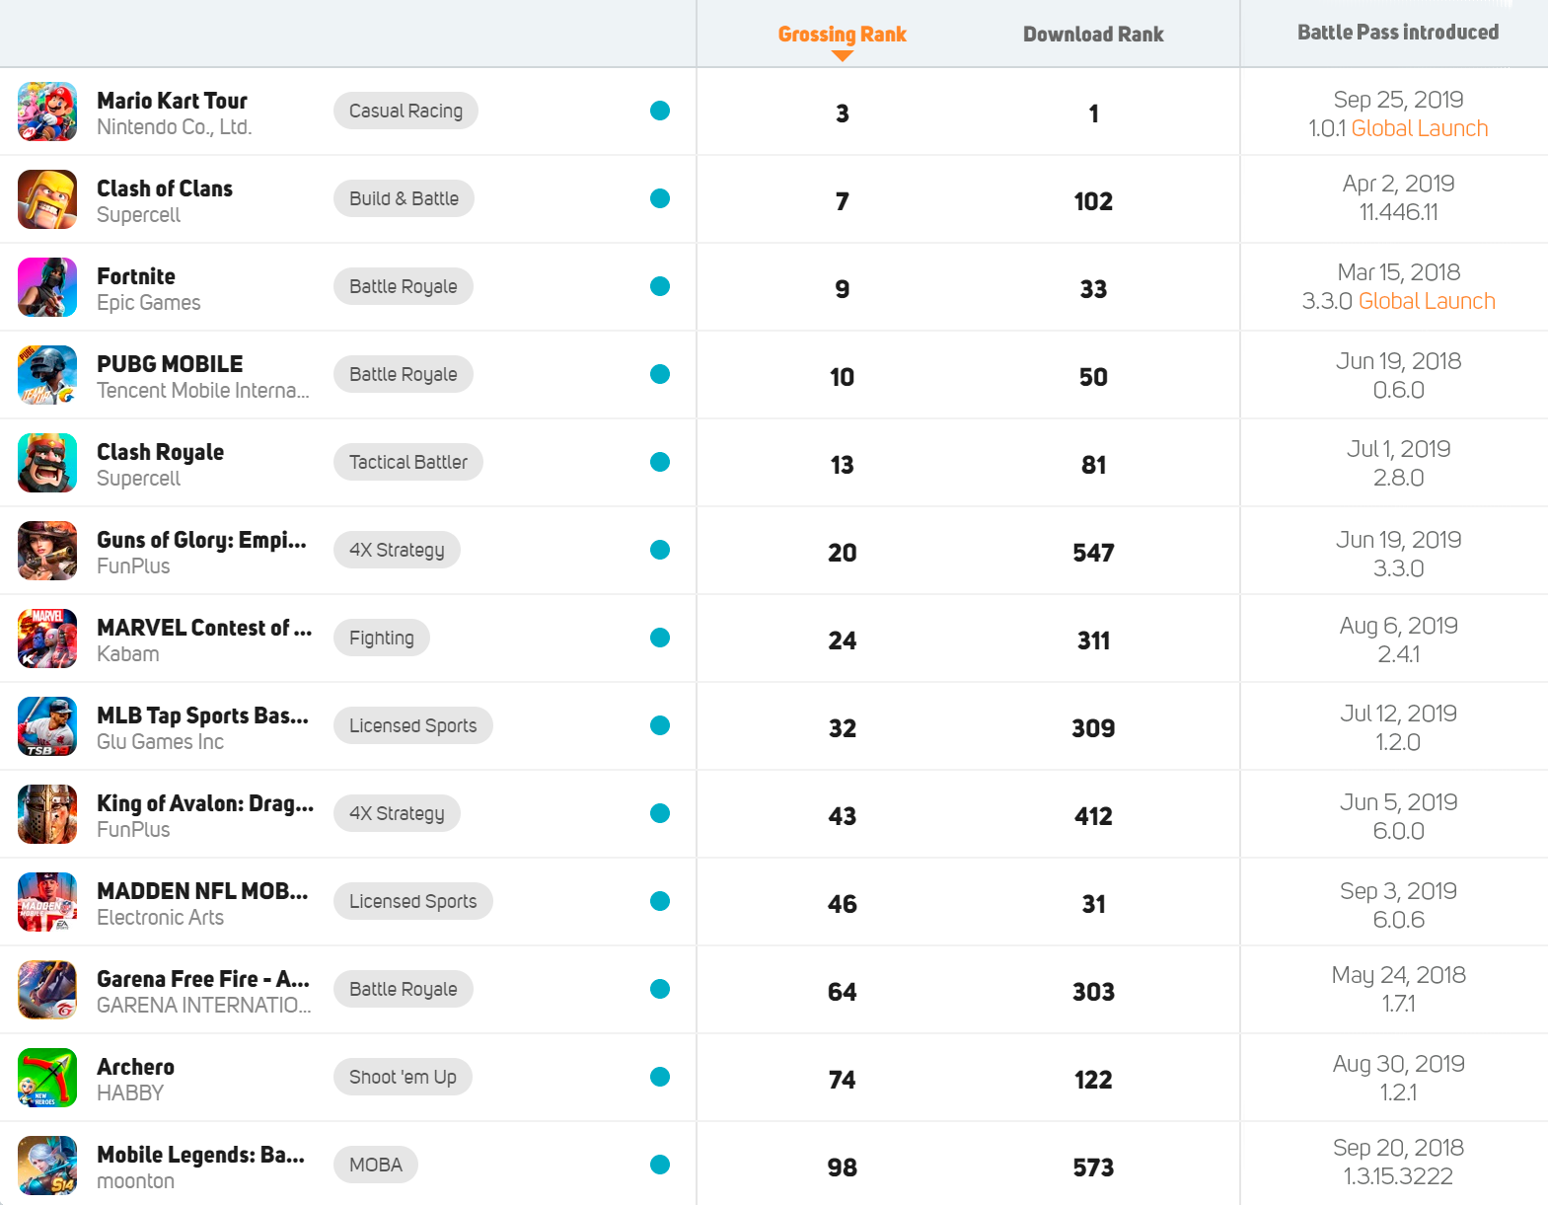Select the Tactical Battler genre tag
The image size is (1548, 1205).
click(408, 462)
